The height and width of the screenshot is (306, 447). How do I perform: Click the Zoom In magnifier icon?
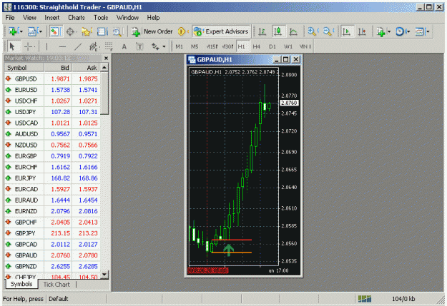click(x=312, y=31)
